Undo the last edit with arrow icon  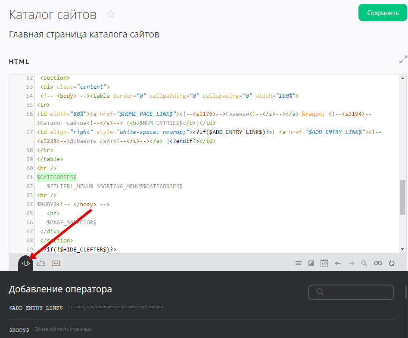click(x=338, y=264)
